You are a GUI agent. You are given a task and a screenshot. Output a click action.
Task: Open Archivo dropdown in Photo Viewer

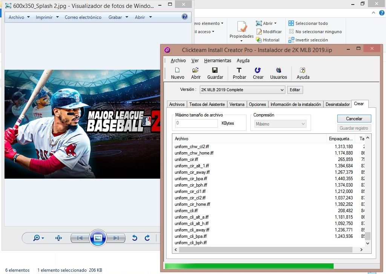coord(19,17)
